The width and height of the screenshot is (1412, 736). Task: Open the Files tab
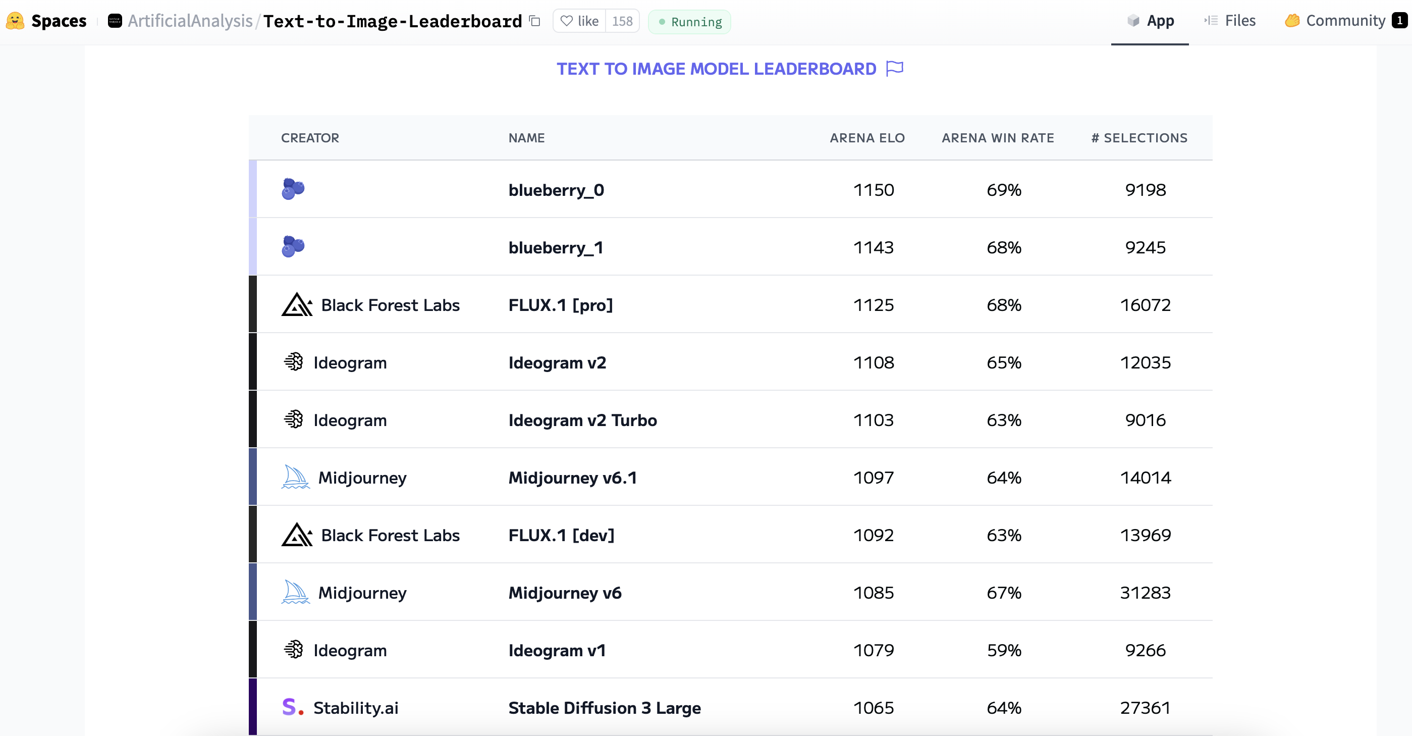point(1229,21)
